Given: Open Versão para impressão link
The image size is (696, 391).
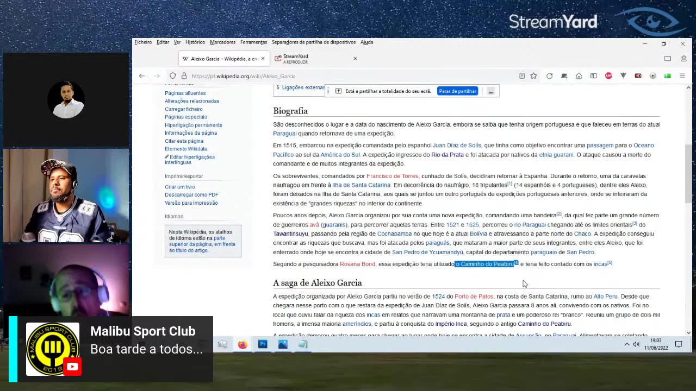Looking at the screenshot, I should click(191, 203).
